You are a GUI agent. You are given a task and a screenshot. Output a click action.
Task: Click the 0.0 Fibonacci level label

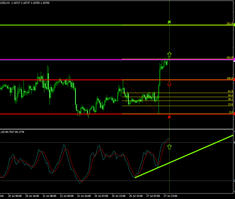pyautogui.click(x=231, y=112)
